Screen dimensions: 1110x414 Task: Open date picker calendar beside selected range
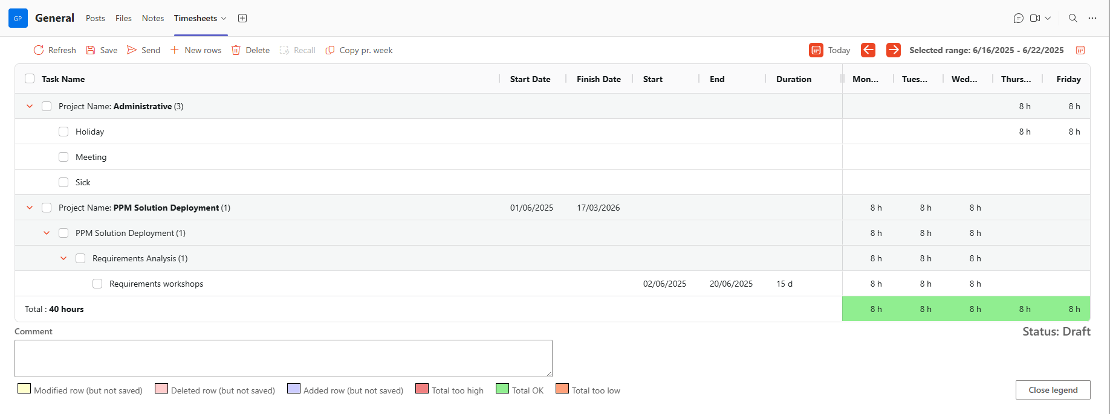[1080, 50]
